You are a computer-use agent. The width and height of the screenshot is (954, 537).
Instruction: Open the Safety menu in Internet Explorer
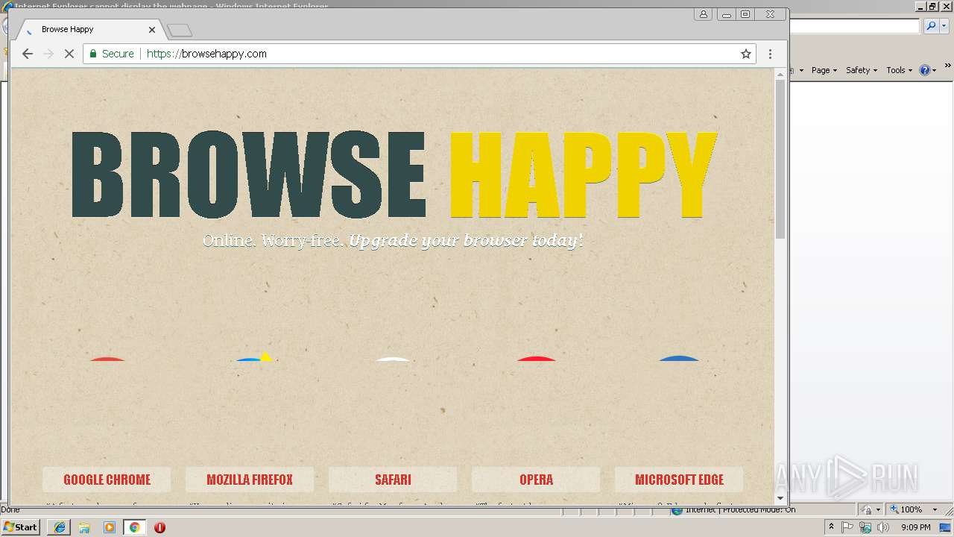pyautogui.click(x=861, y=70)
